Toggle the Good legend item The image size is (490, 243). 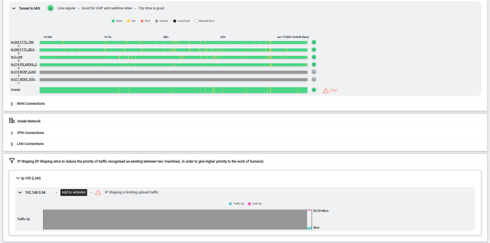(117, 21)
